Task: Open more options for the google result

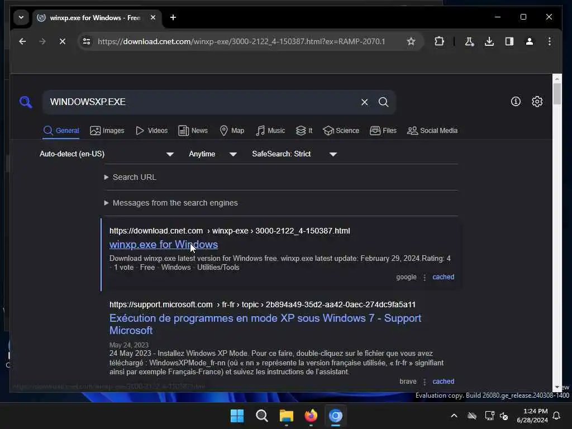Action: pos(425,278)
